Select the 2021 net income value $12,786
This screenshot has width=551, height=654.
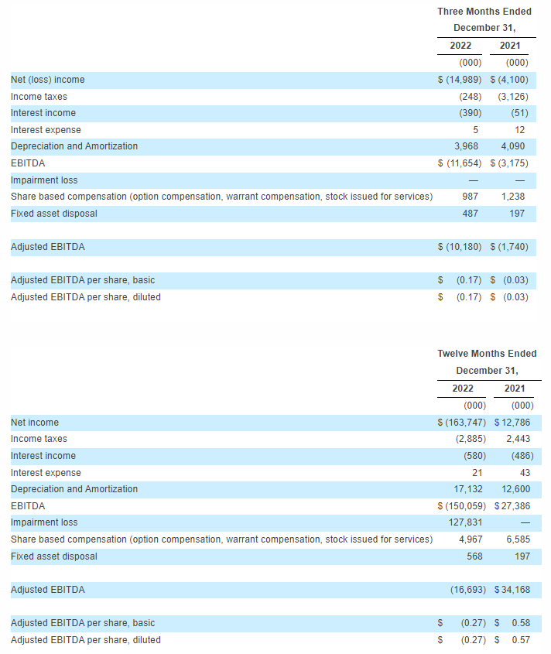pos(512,423)
